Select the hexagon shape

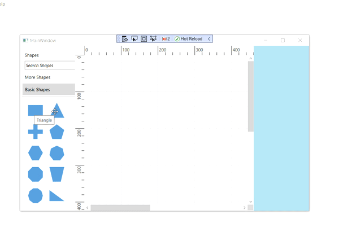click(36, 153)
